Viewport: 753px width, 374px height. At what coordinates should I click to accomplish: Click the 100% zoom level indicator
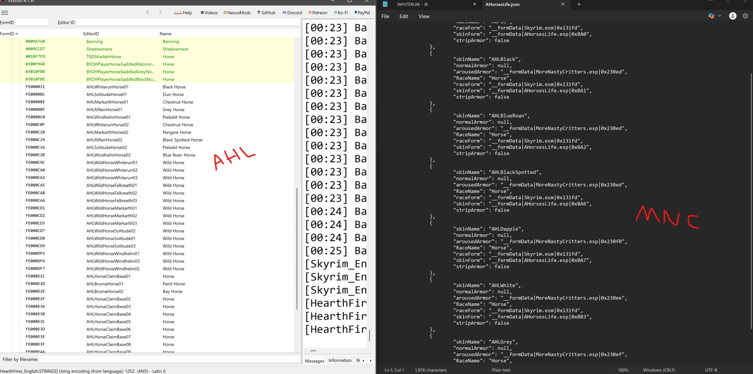tap(623, 370)
